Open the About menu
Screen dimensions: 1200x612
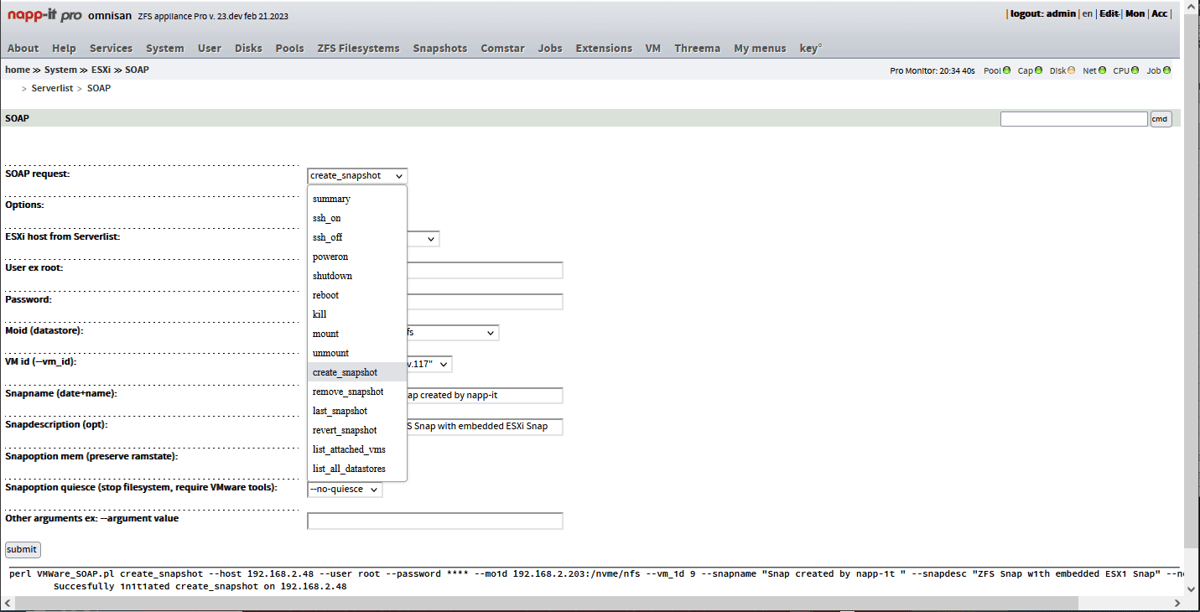click(x=23, y=48)
